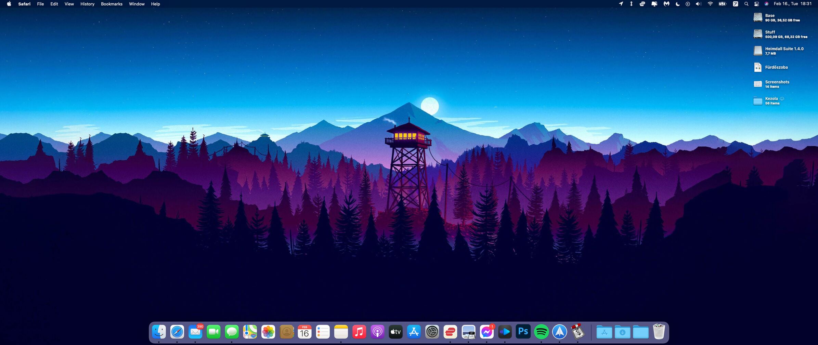
Task: Open Messenger with notification badge
Action: (x=486, y=332)
